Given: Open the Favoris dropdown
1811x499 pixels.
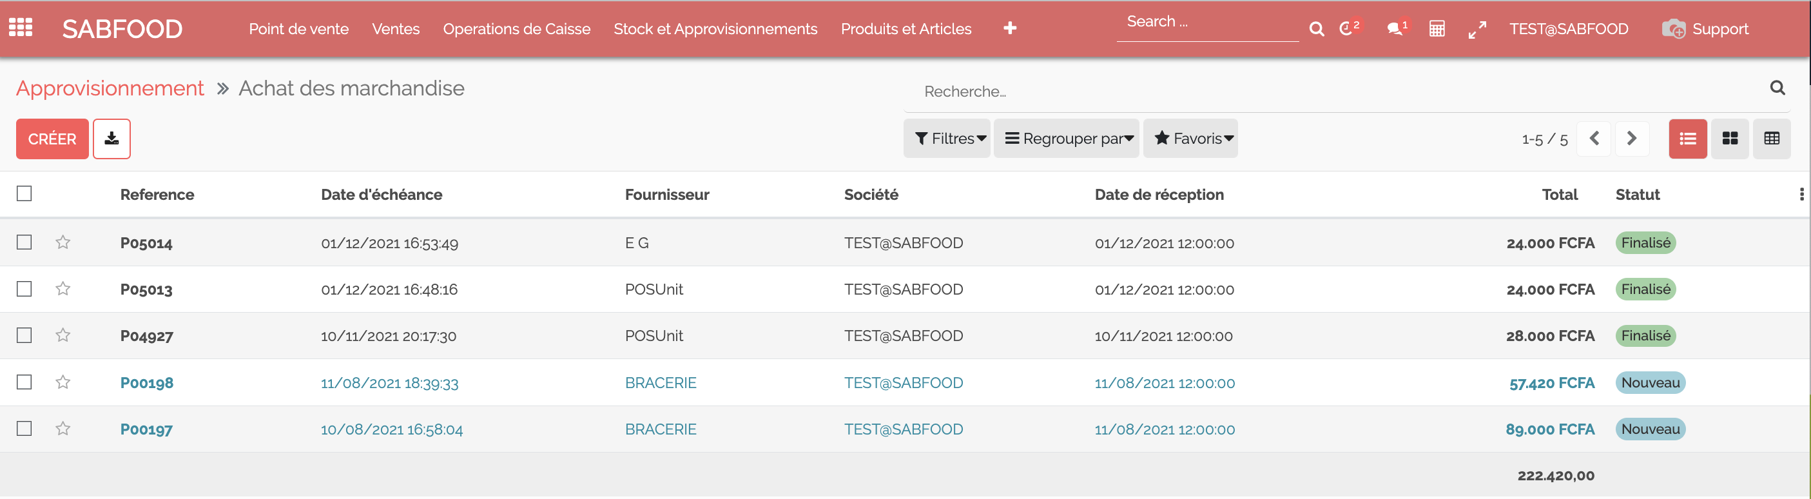Looking at the screenshot, I should pyautogui.click(x=1191, y=139).
